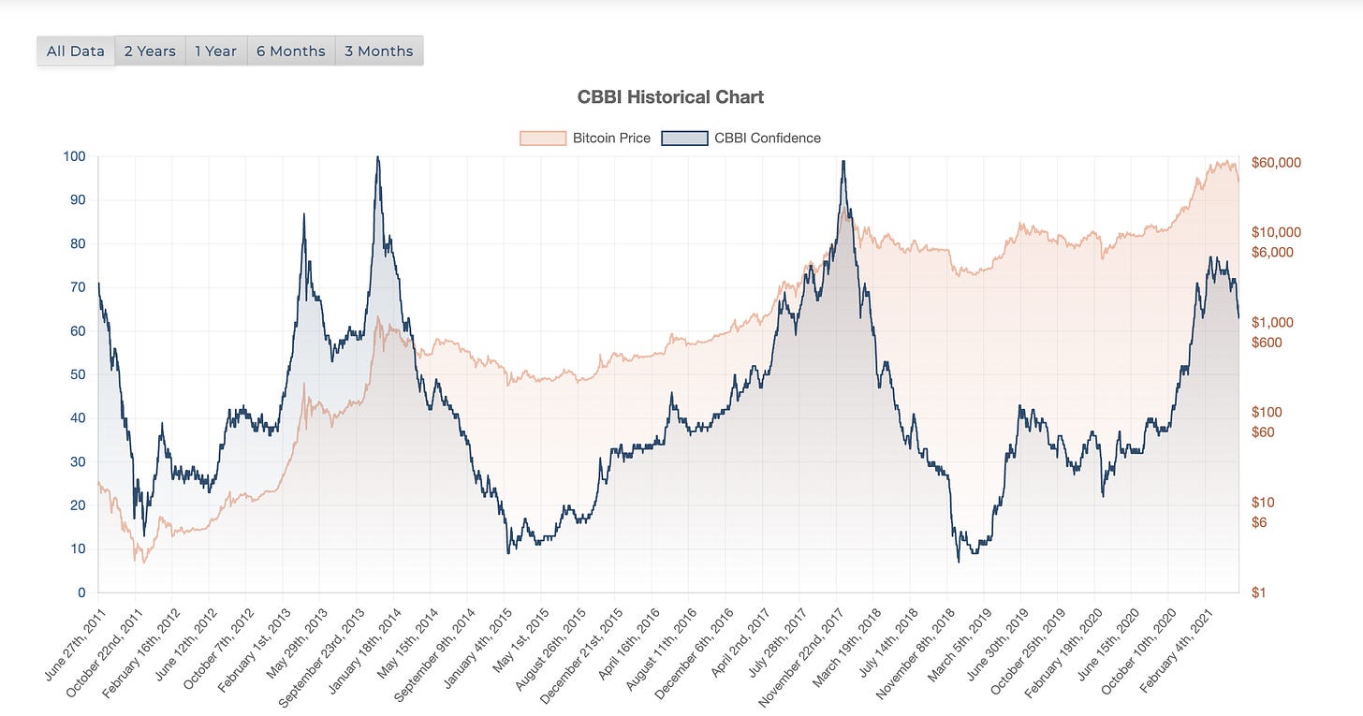Image resolution: width=1363 pixels, height=716 pixels.
Task: Click the 100 label on the left axis
Action: tap(75, 156)
